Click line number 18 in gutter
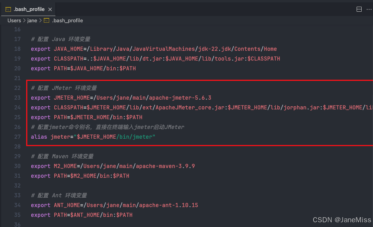The image size is (373, 227). click(17, 49)
